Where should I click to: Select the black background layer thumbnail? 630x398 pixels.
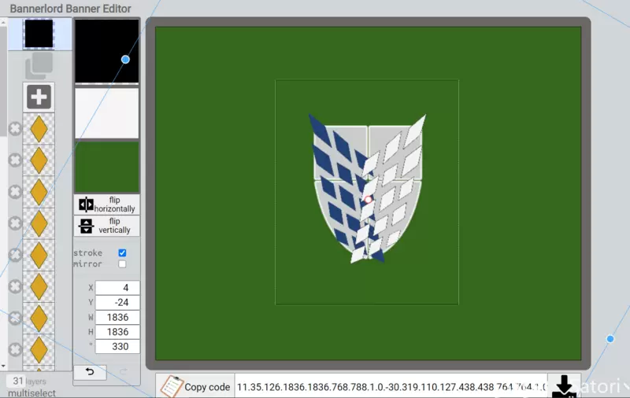[39, 34]
